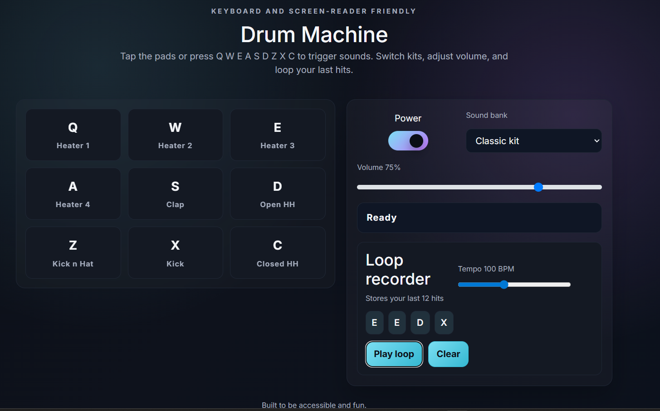Trigger the E Heater 3 drum pad
Viewport: 660px width, 411px height.
[x=277, y=135]
